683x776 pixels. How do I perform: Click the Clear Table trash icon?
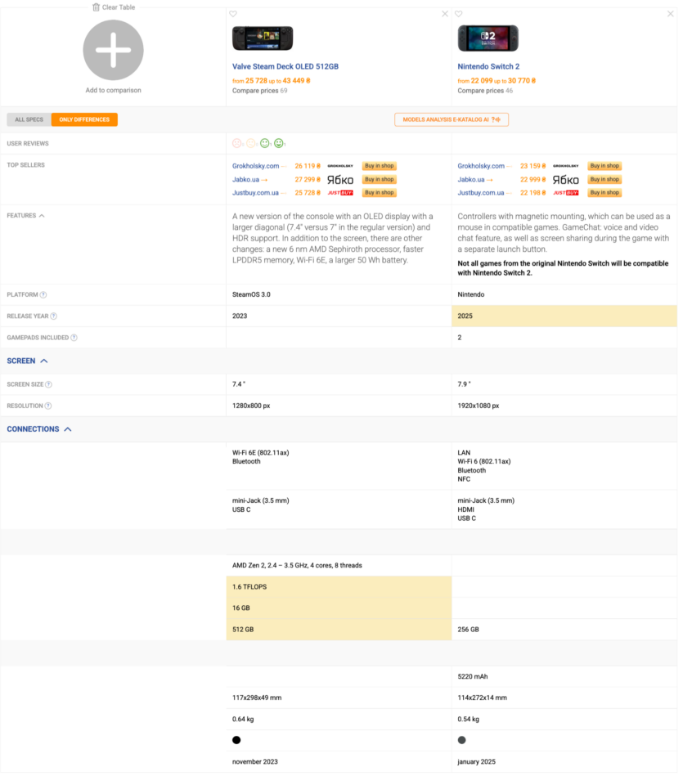tap(96, 7)
